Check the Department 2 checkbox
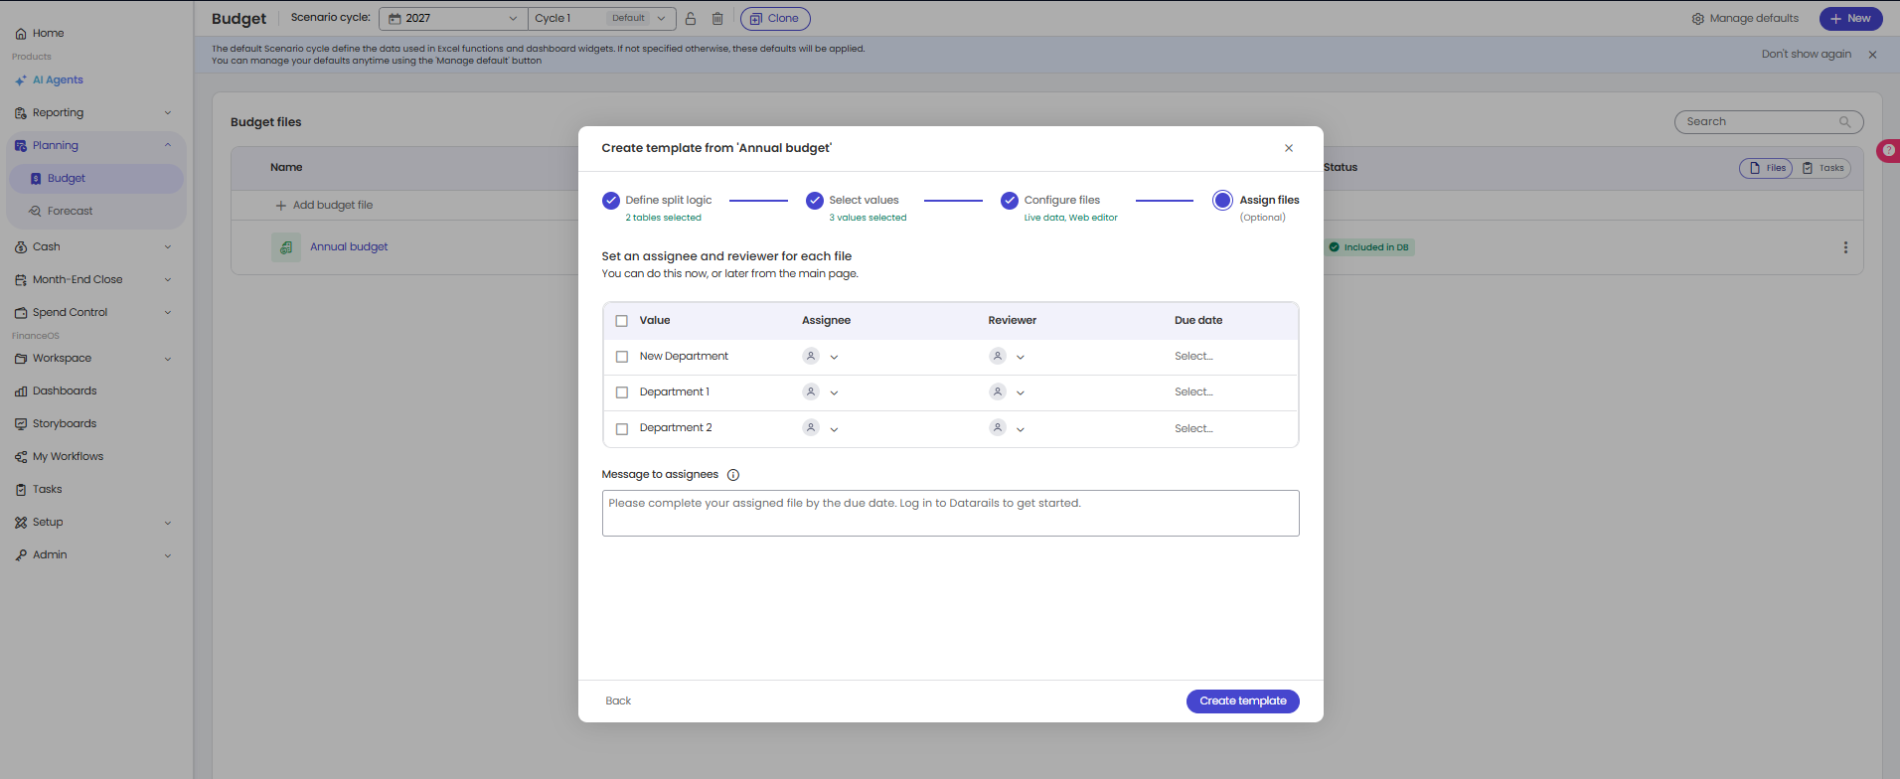The height and width of the screenshot is (779, 1900). coord(622,429)
